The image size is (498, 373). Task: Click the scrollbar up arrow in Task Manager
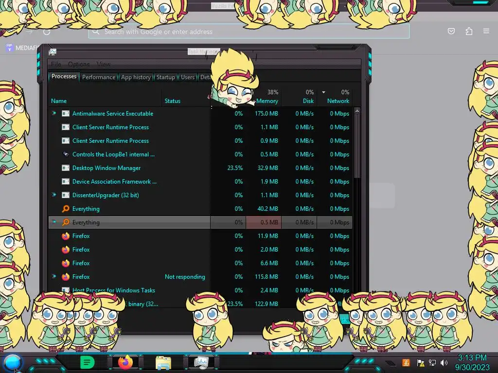pos(357,111)
